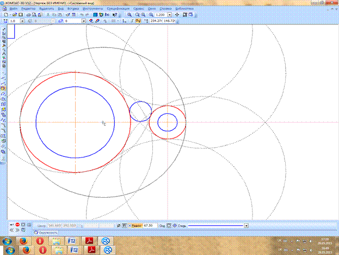Click the radius value field 67.50
Screen dimensions: 339x255
[150, 226]
